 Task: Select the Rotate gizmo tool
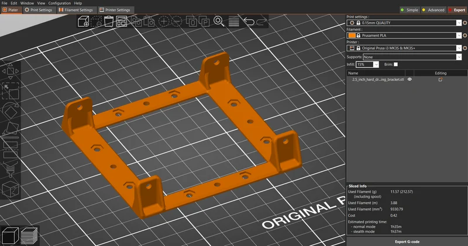[x=11, y=111]
